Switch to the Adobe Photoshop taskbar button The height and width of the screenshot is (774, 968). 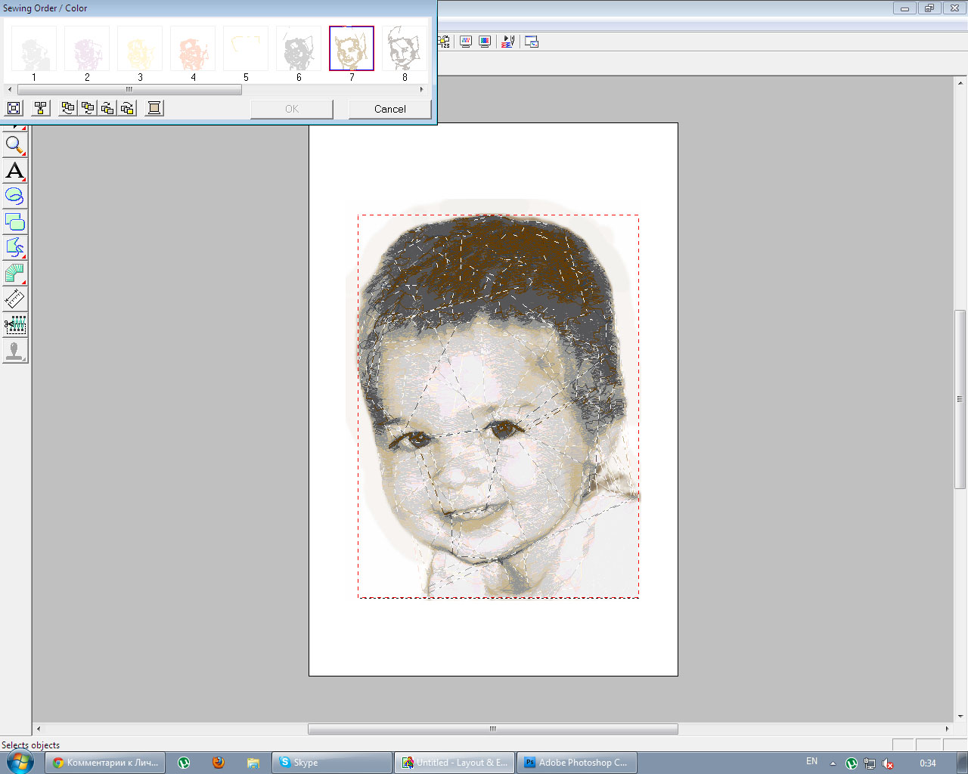click(577, 763)
